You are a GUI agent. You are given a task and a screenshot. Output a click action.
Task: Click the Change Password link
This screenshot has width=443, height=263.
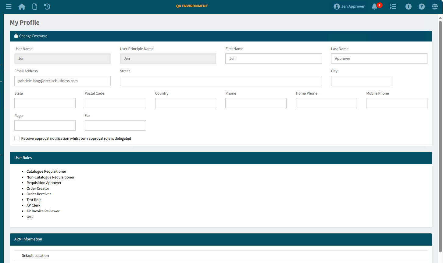coord(33,36)
